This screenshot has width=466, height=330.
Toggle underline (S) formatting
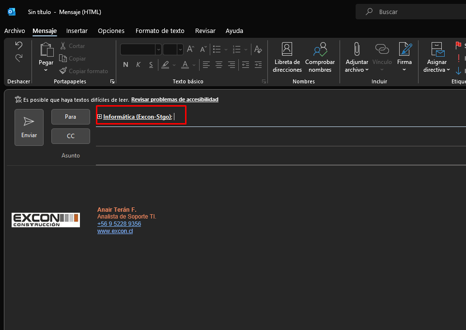[x=151, y=64]
